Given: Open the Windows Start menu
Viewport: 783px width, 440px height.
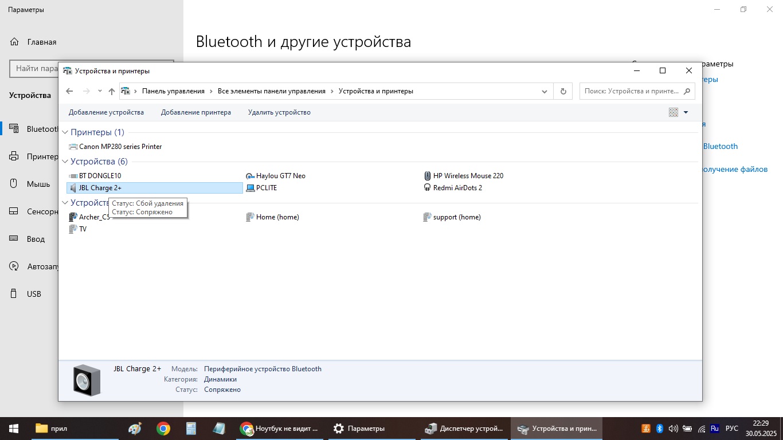Looking at the screenshot, I should coord(13,429).
